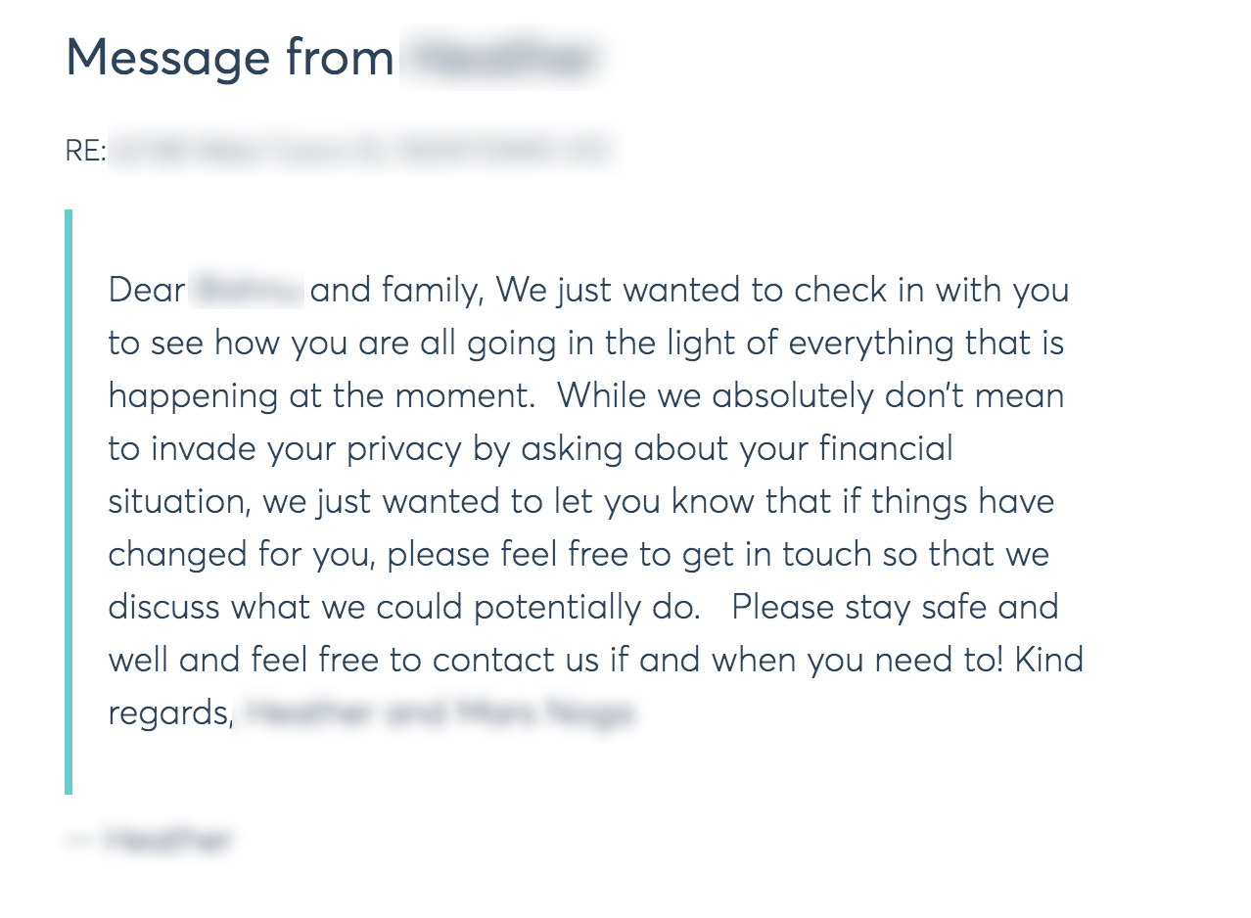
Task: Click the "Message from" heading text
Action: [229, 59]
